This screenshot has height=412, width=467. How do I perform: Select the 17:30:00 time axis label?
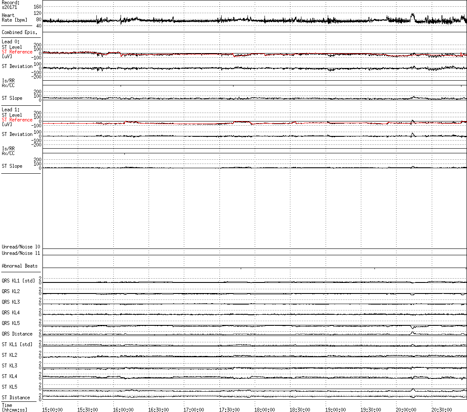[x=229, y=409]
